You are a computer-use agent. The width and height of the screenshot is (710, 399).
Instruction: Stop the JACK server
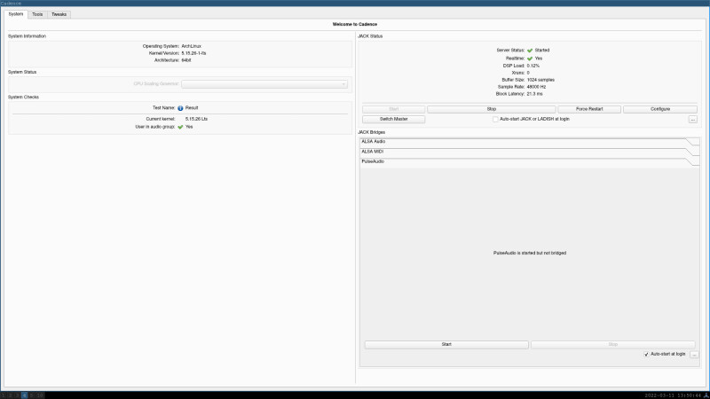(492, 109)
